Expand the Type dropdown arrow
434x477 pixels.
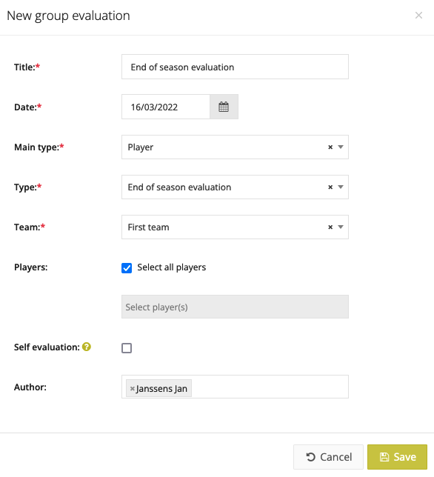click(x=341, y=187)
